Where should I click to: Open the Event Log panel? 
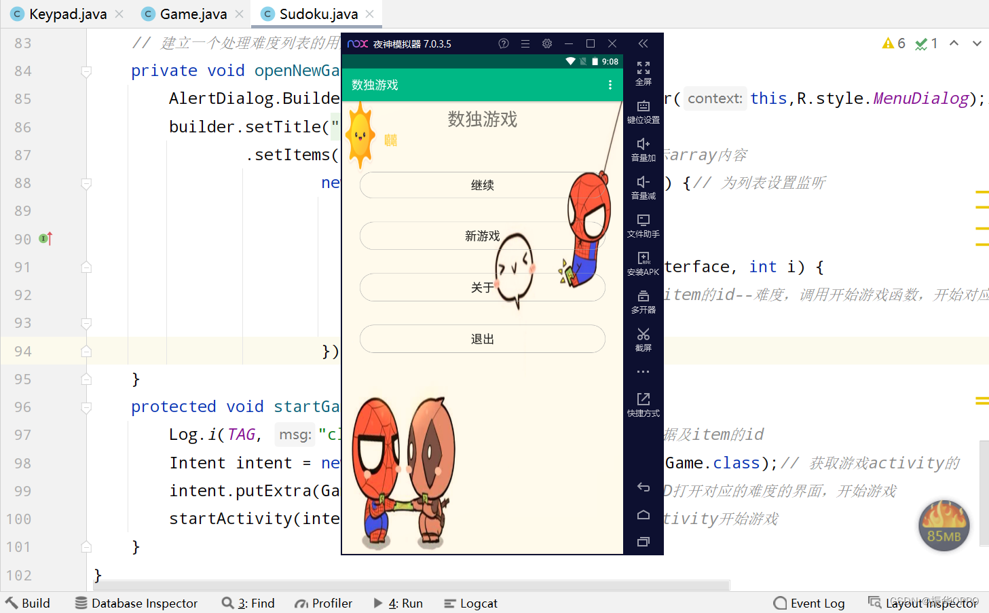tap(809, 603)
